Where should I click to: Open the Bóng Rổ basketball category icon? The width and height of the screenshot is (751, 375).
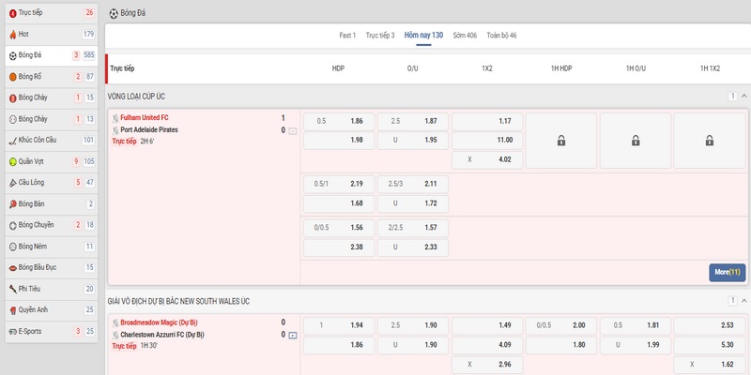(x=12, y=77)
